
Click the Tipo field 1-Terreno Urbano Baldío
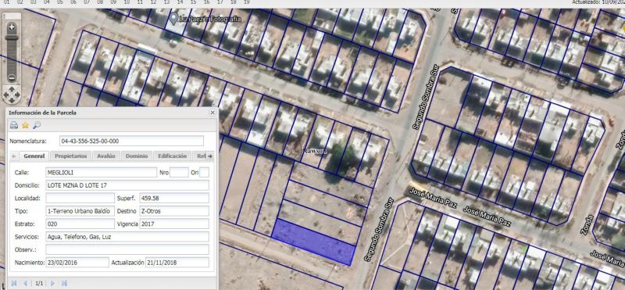pos(80,211)
